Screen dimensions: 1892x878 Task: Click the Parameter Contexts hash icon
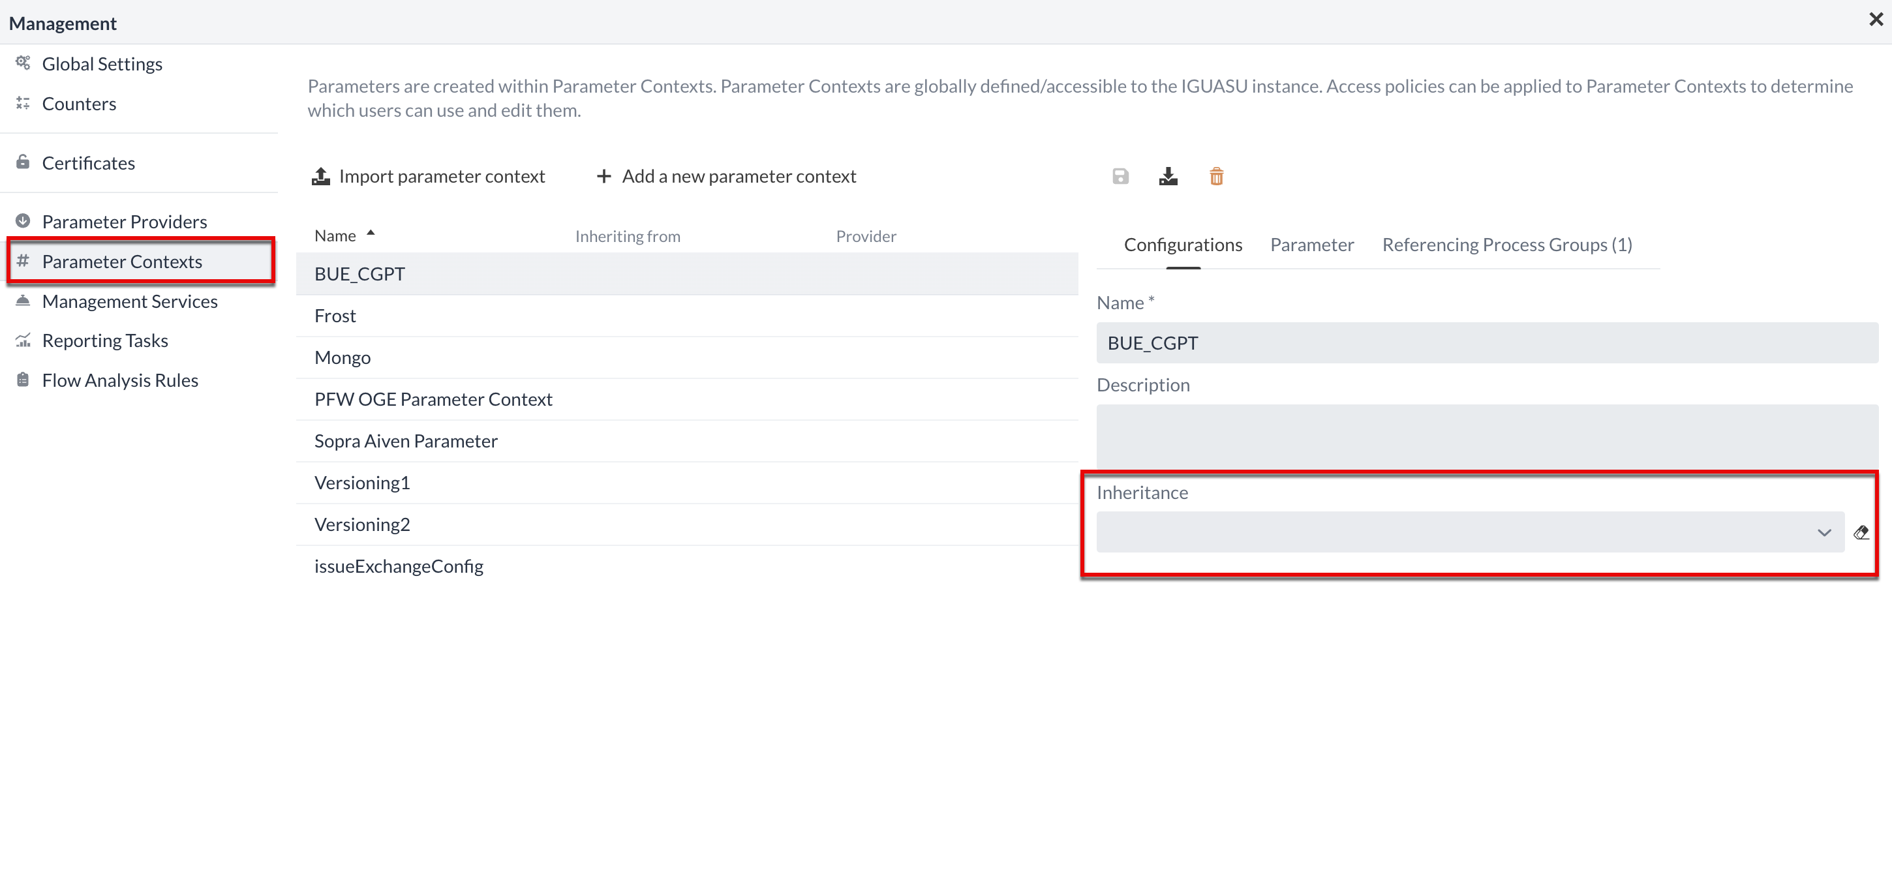tap(23, 261)
